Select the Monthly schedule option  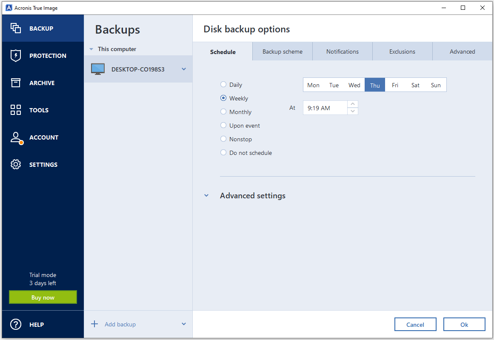point(223,111)
